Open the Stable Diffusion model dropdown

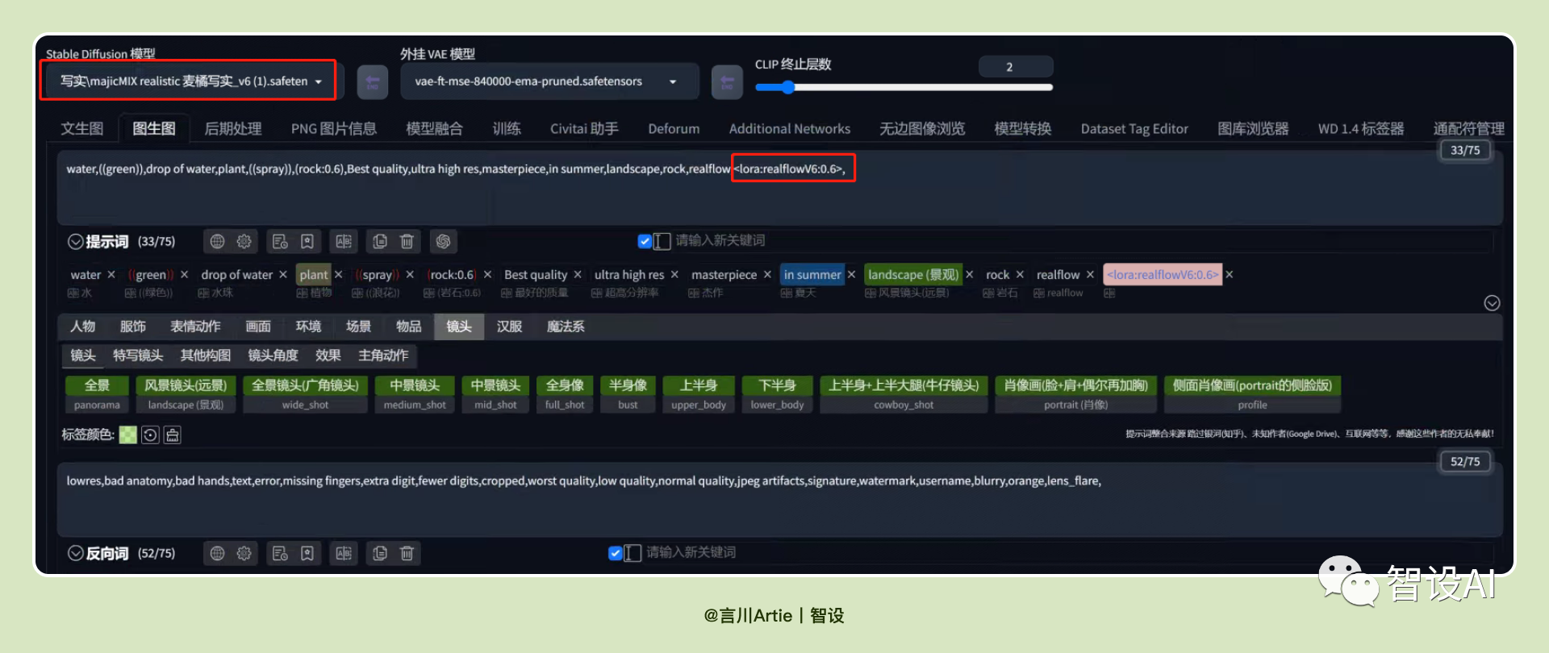(190, 81)
